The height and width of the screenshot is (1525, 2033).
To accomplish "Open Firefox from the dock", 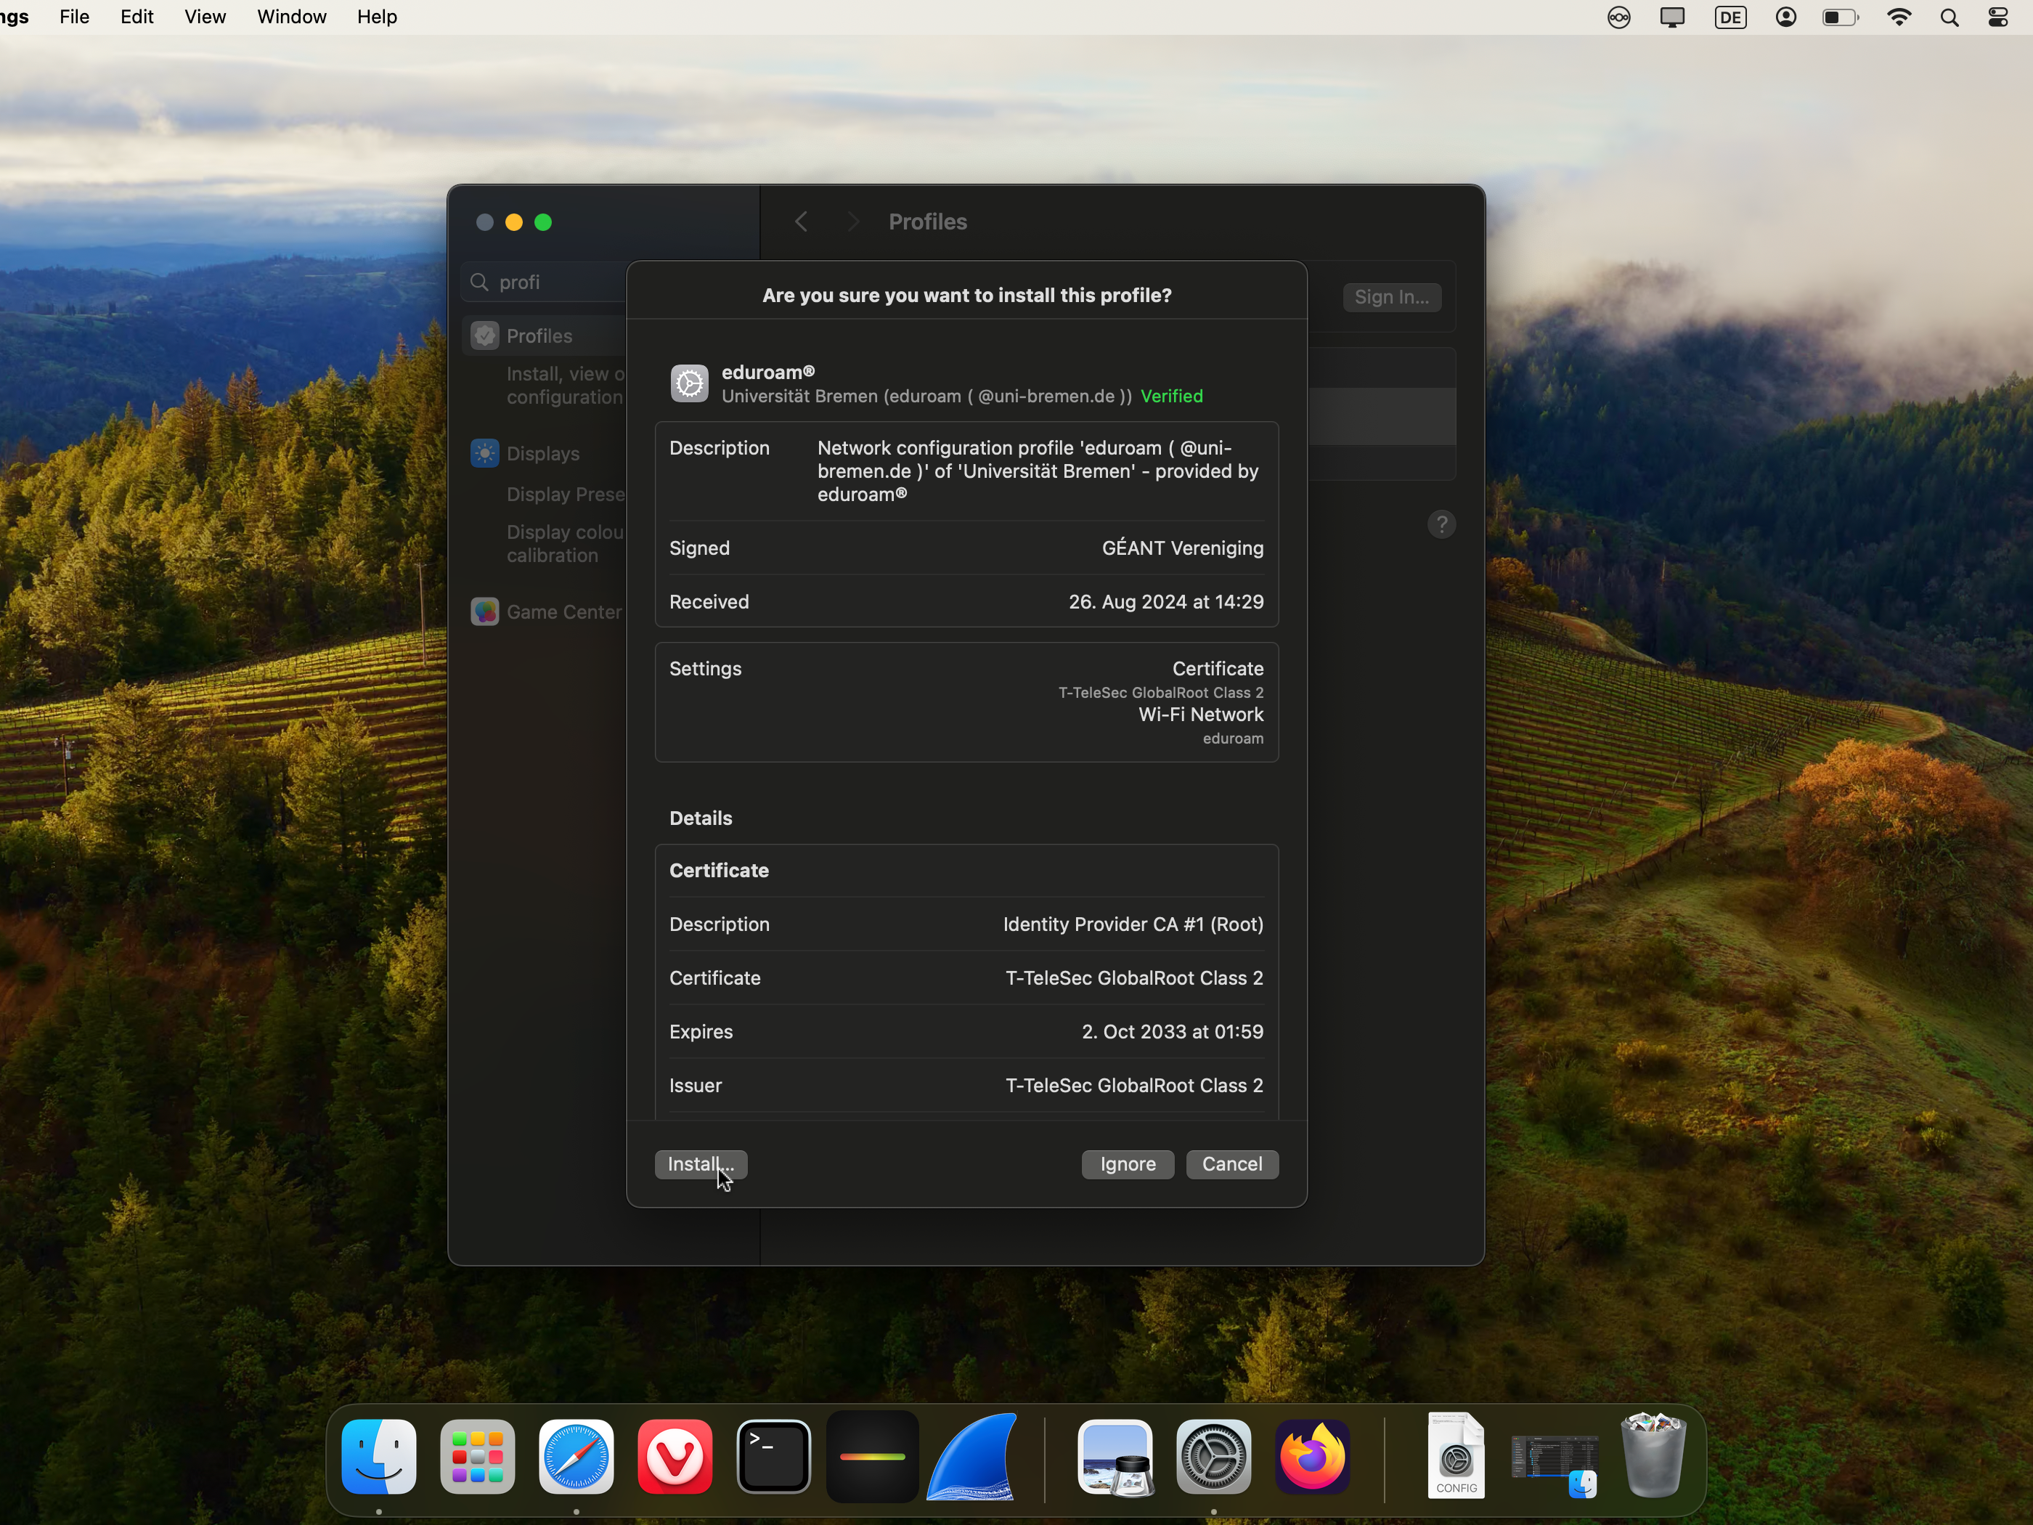I will tap(1311, 1457).
